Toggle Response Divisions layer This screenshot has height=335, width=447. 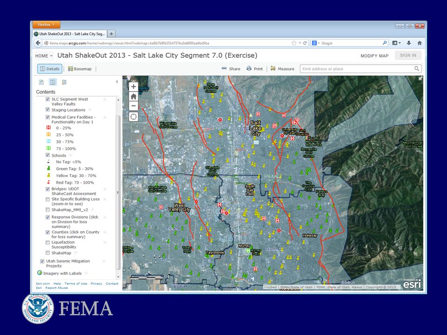(x=47, y=217)
